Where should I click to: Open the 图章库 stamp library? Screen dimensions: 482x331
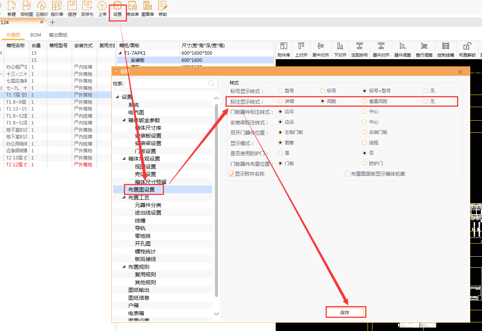coord(147,9)
